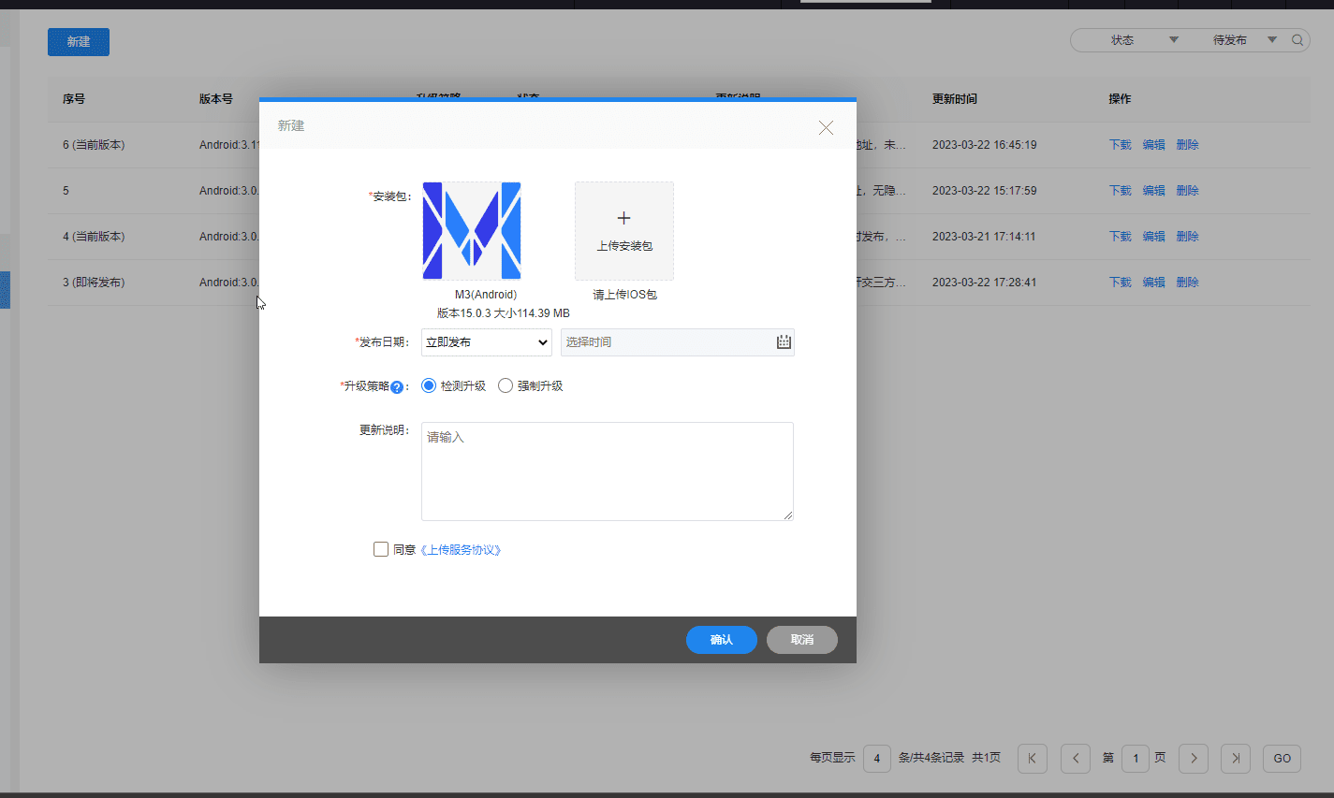Click the 3 (即将发布) row label

point(94,283)
